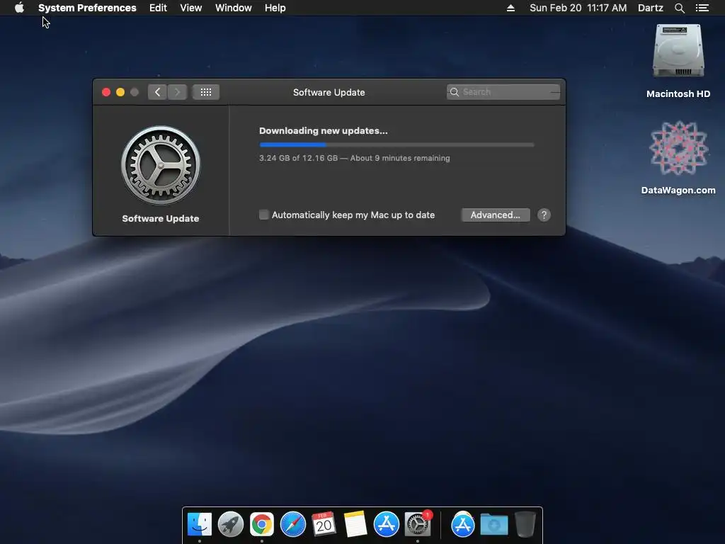725x544 pixels.
Task: Open System Preferences with badge in Dock
Action: [418, 524]
